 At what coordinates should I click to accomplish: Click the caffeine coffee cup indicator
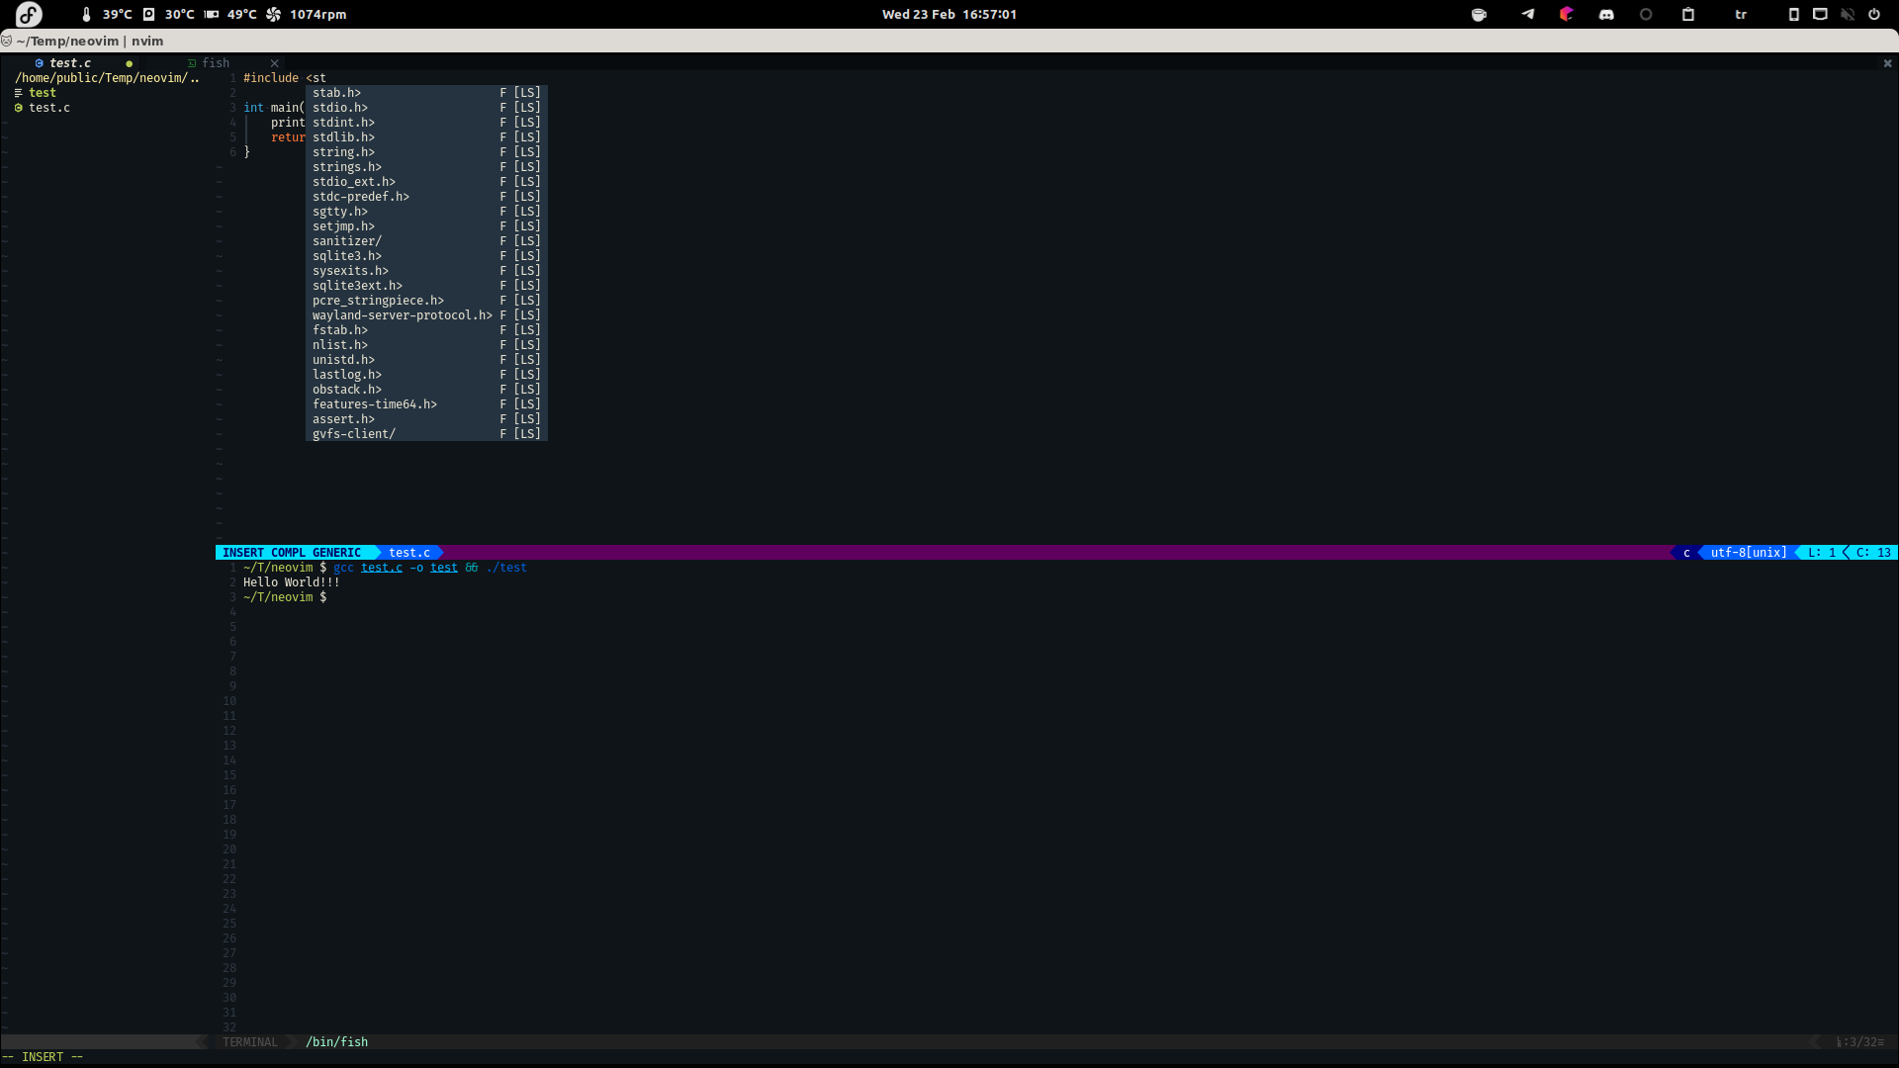point(1479,14)
